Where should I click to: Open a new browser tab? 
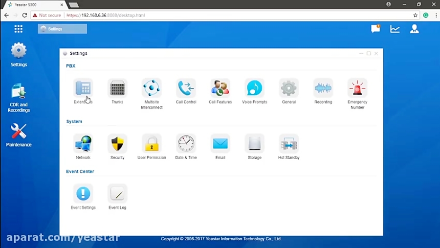[73, 5]
